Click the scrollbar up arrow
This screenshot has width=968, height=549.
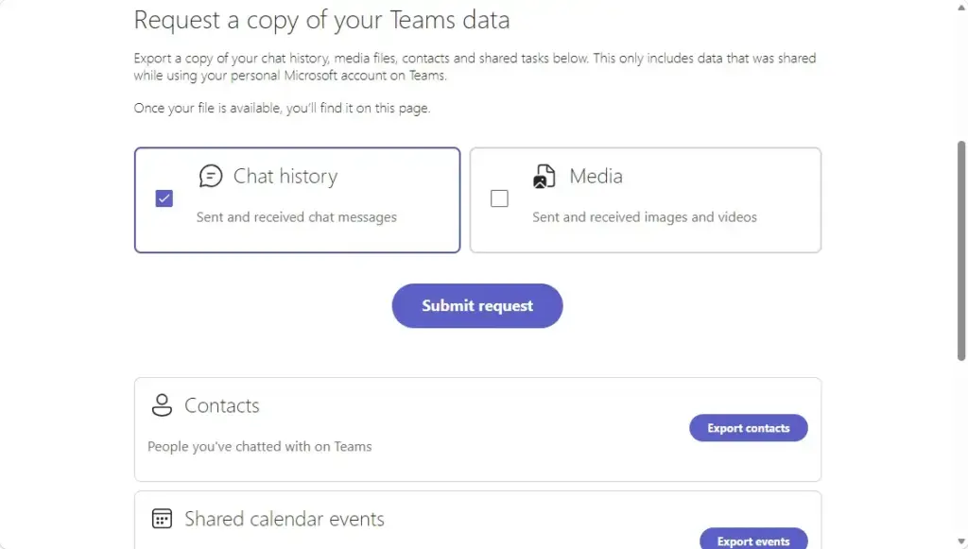tap(961, 7)
